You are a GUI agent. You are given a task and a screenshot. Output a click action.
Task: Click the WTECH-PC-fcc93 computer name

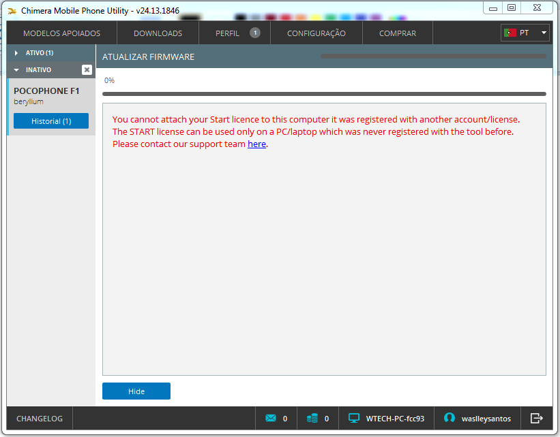point(395,419)
